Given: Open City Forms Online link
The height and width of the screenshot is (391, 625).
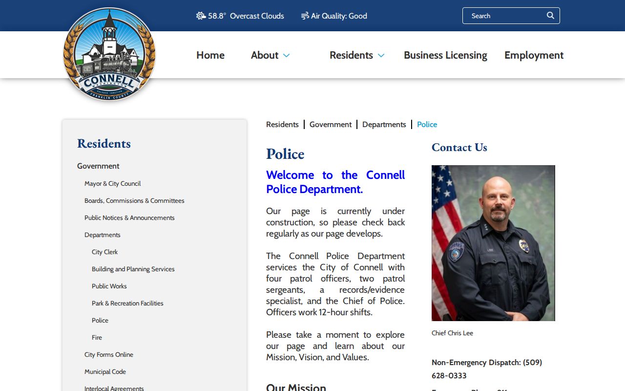Looking at the screenshot, I should pyautogui.click(x=108, y=355).
